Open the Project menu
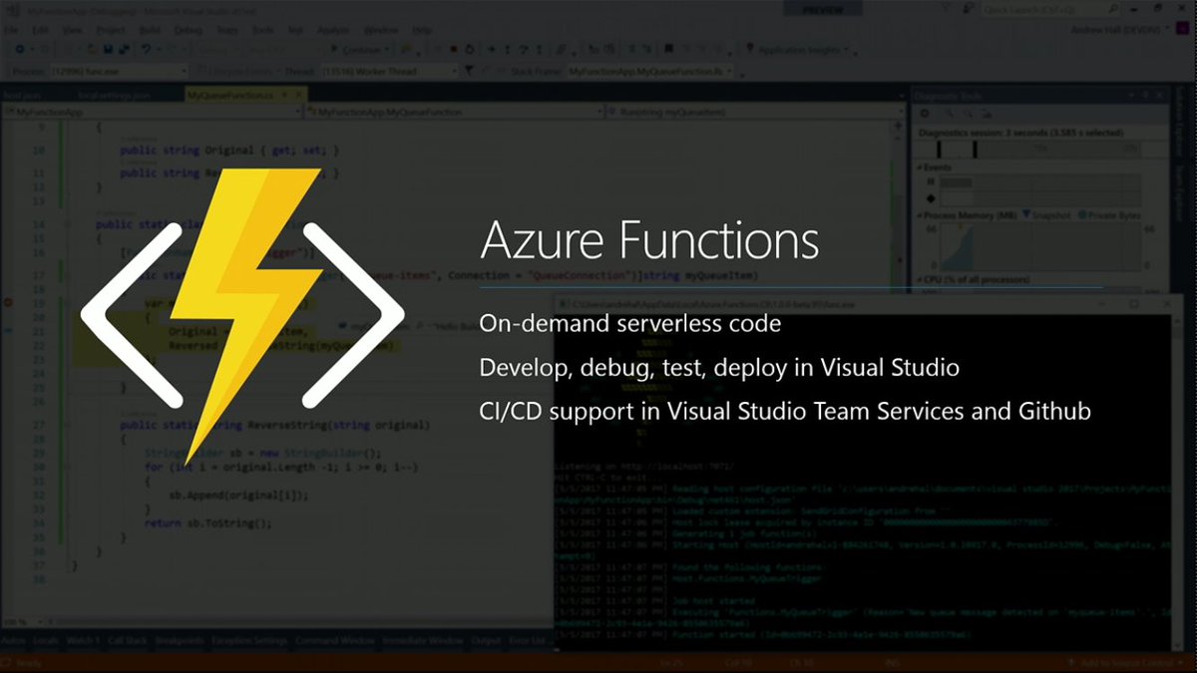This screenshot has width=1197, height=673. point(110,30)
